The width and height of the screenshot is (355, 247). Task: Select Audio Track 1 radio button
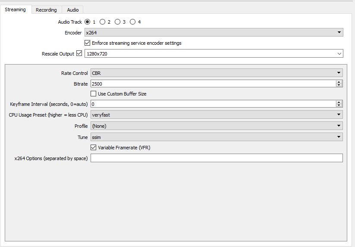coord(88,22)
